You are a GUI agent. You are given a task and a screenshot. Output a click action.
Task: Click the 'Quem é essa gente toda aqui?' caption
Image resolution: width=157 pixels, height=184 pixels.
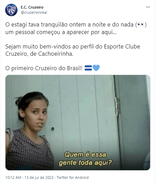click(85, 159)
